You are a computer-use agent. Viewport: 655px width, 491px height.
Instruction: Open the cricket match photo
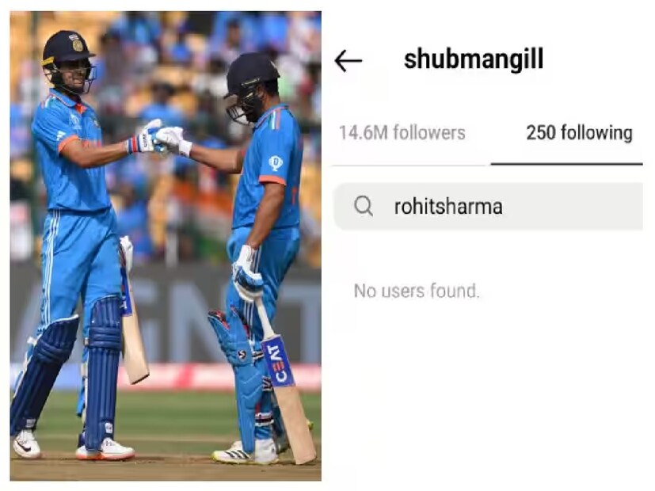tap(166, 246)
